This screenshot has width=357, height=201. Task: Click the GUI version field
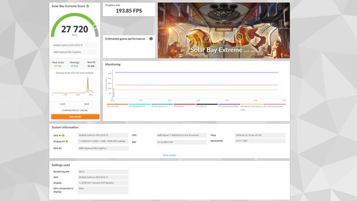click(x=181, y=142)
